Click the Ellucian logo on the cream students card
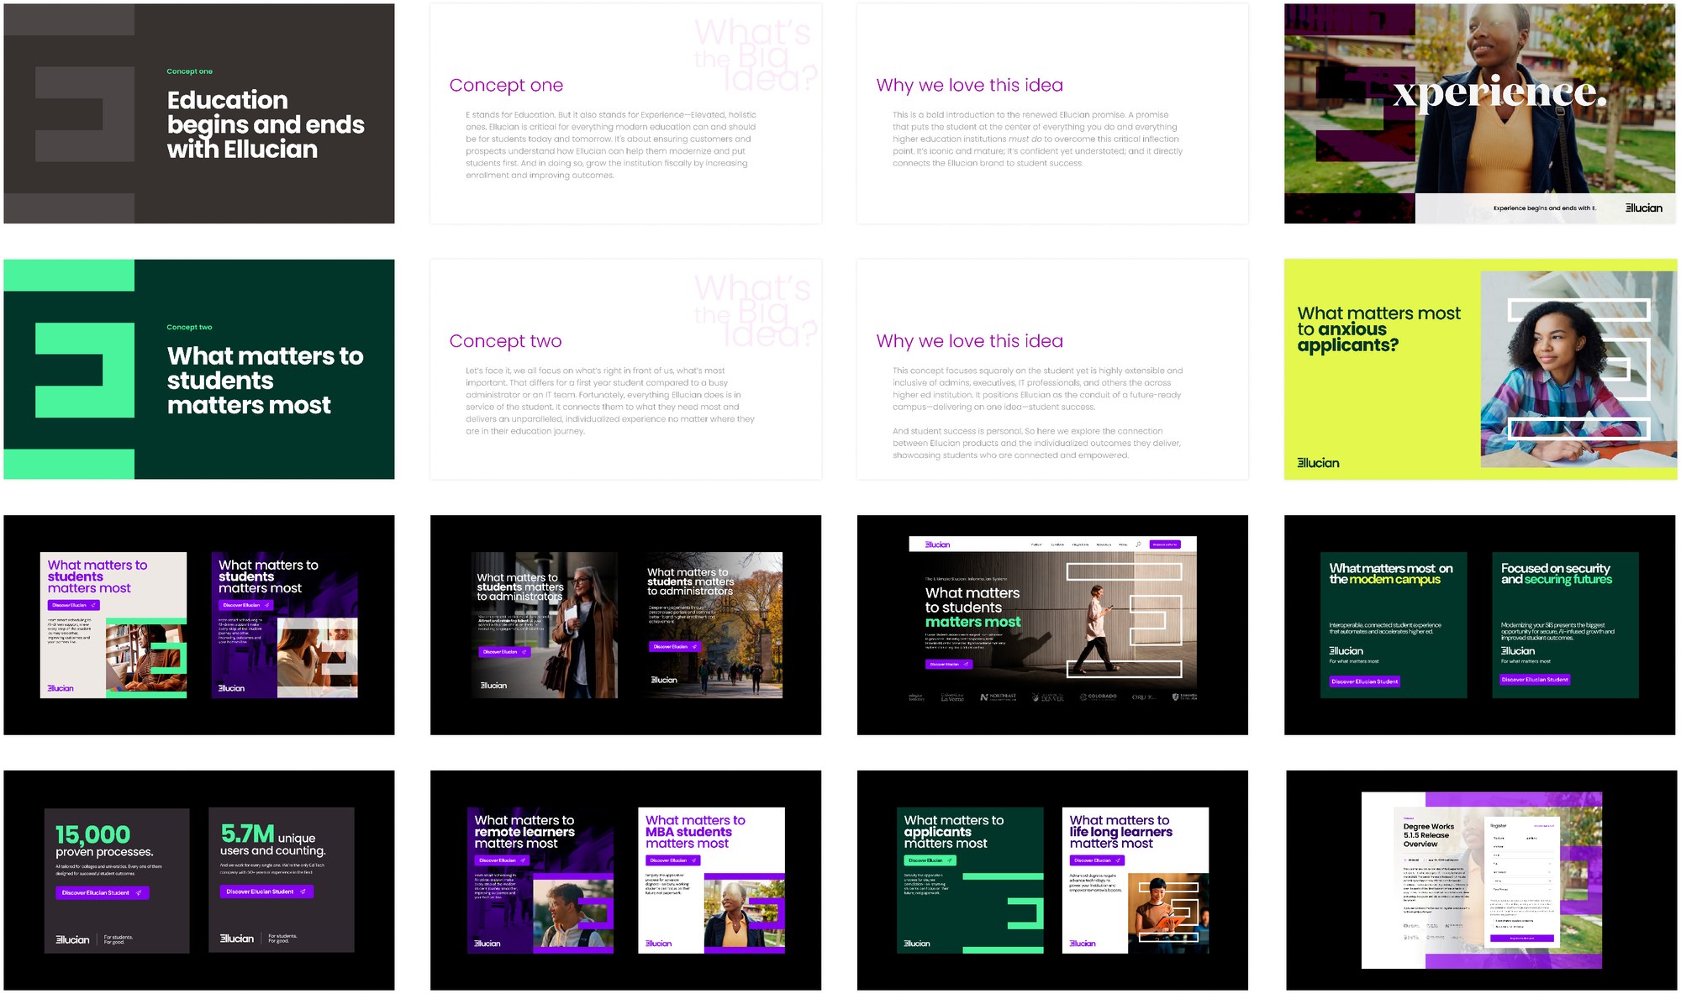The image size is (1681, 994). tap(61, 688)
